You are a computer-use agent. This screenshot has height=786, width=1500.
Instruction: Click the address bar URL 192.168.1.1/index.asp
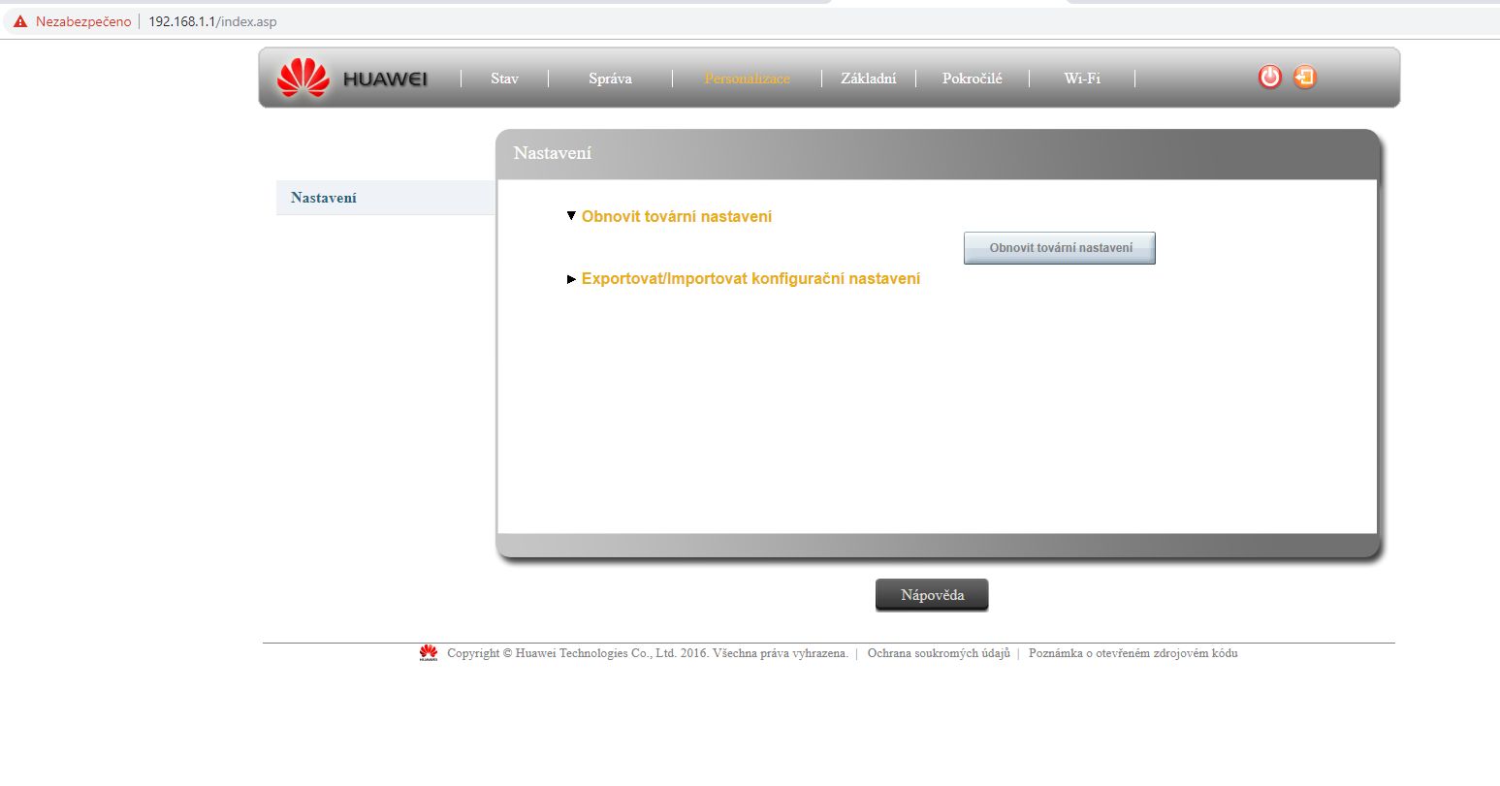point(212,21)
